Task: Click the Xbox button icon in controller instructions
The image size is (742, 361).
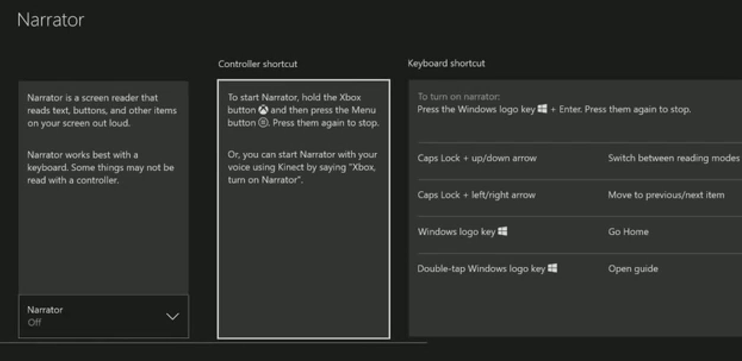Action: 263,111
